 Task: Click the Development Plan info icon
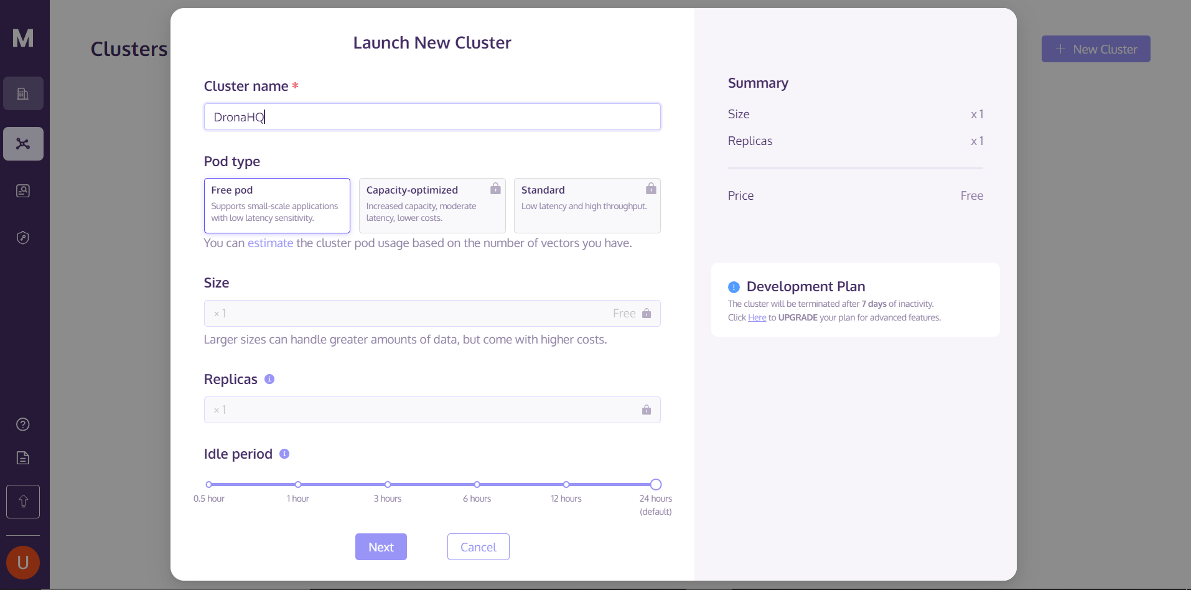[734, 287]
